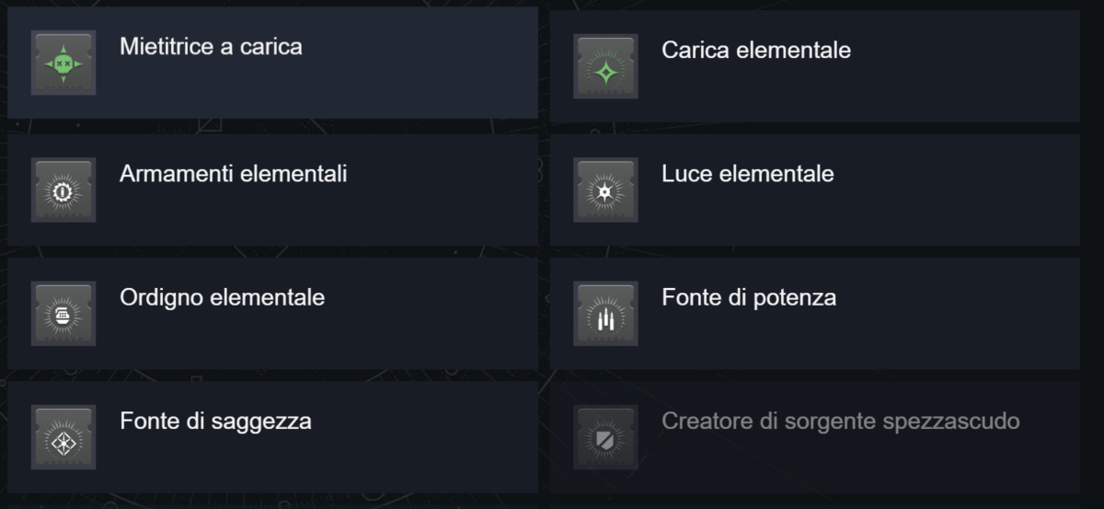
Task: Click the "Fonte di saggezza" text
Action: point(215,422)
